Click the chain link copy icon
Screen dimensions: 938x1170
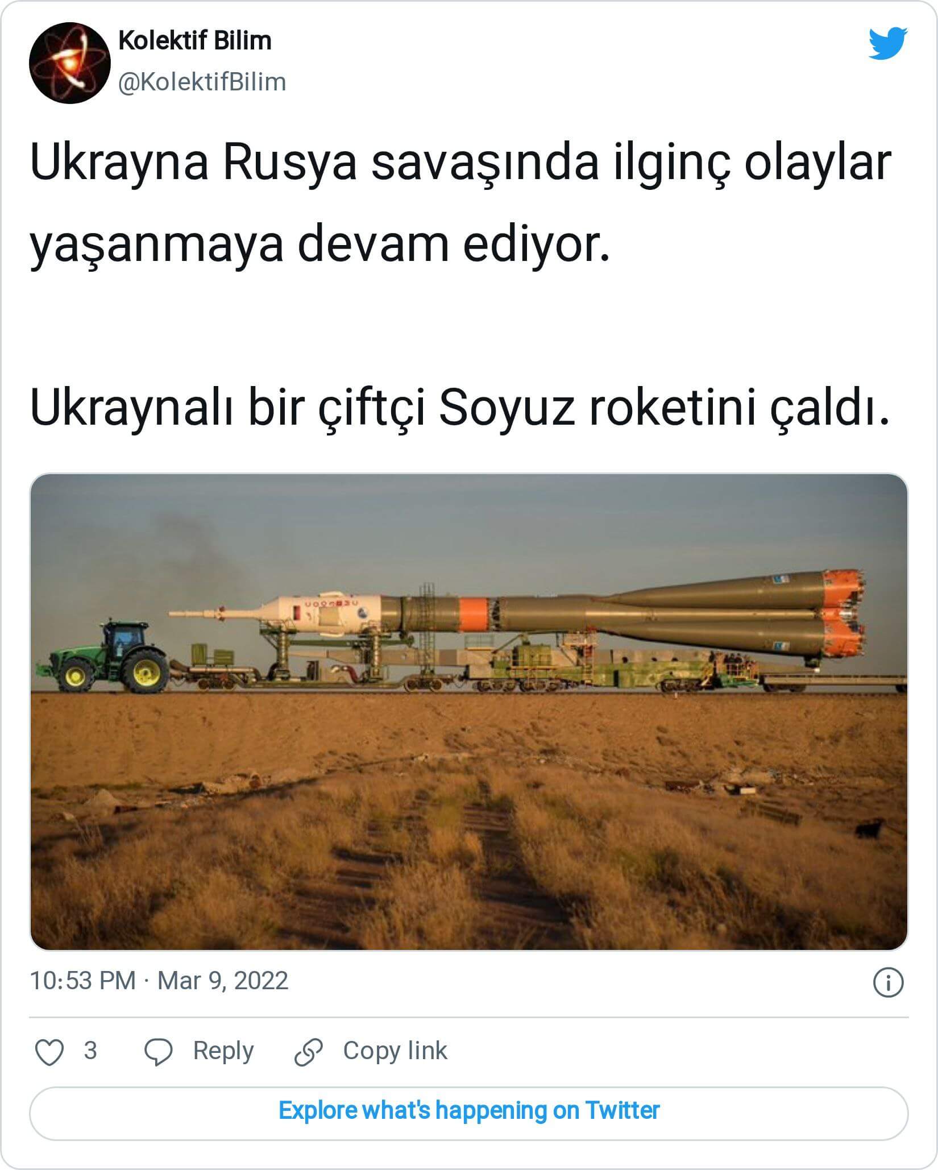pyautogui.click(x=309, y=1052)
